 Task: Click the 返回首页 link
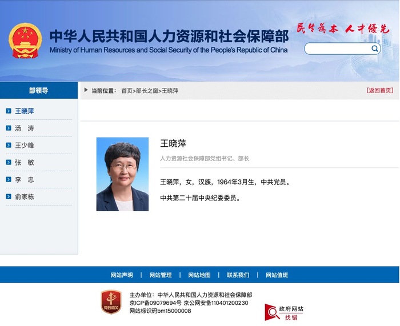coord(380,90)
